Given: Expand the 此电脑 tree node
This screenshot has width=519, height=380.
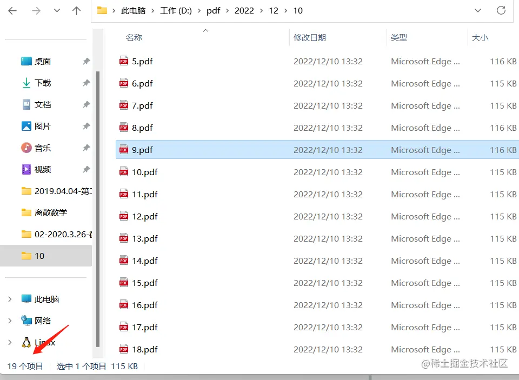Looking at the screenshot, I should tap(10, 299).
